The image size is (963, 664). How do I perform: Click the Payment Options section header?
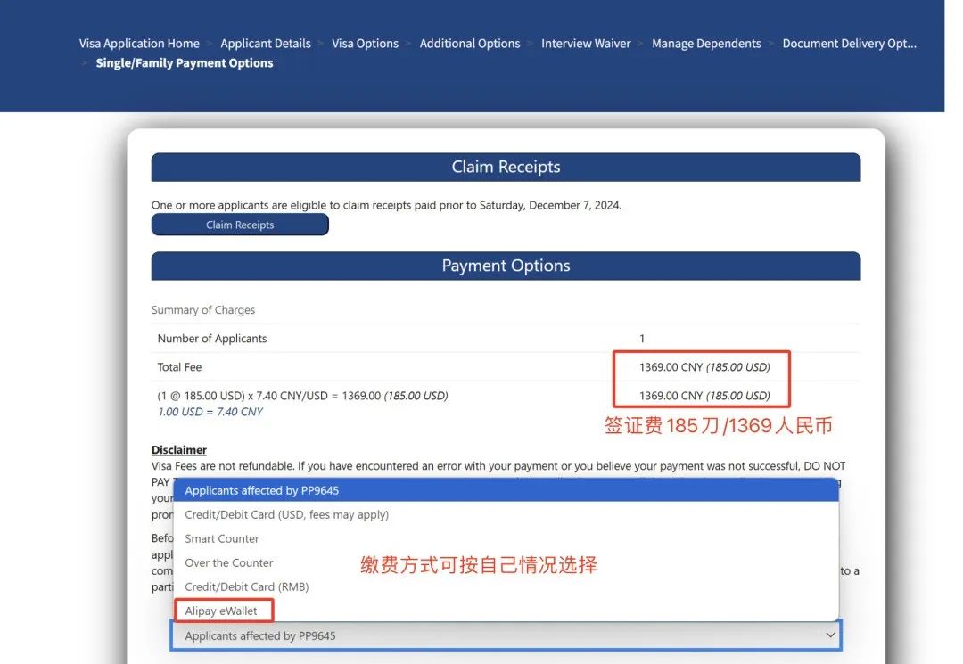click(506, 266)
